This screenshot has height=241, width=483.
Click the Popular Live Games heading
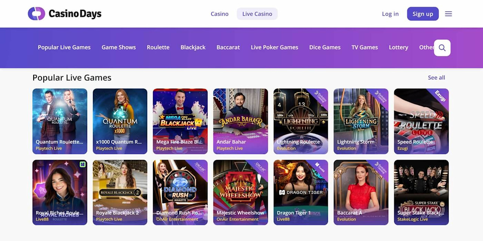tap(72, 78)
